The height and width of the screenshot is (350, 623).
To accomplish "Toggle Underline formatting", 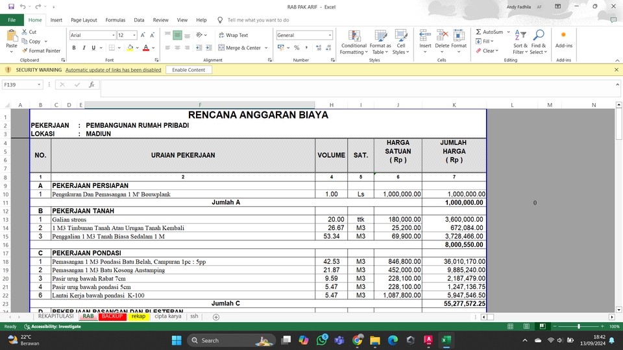I will click(93, 47).
